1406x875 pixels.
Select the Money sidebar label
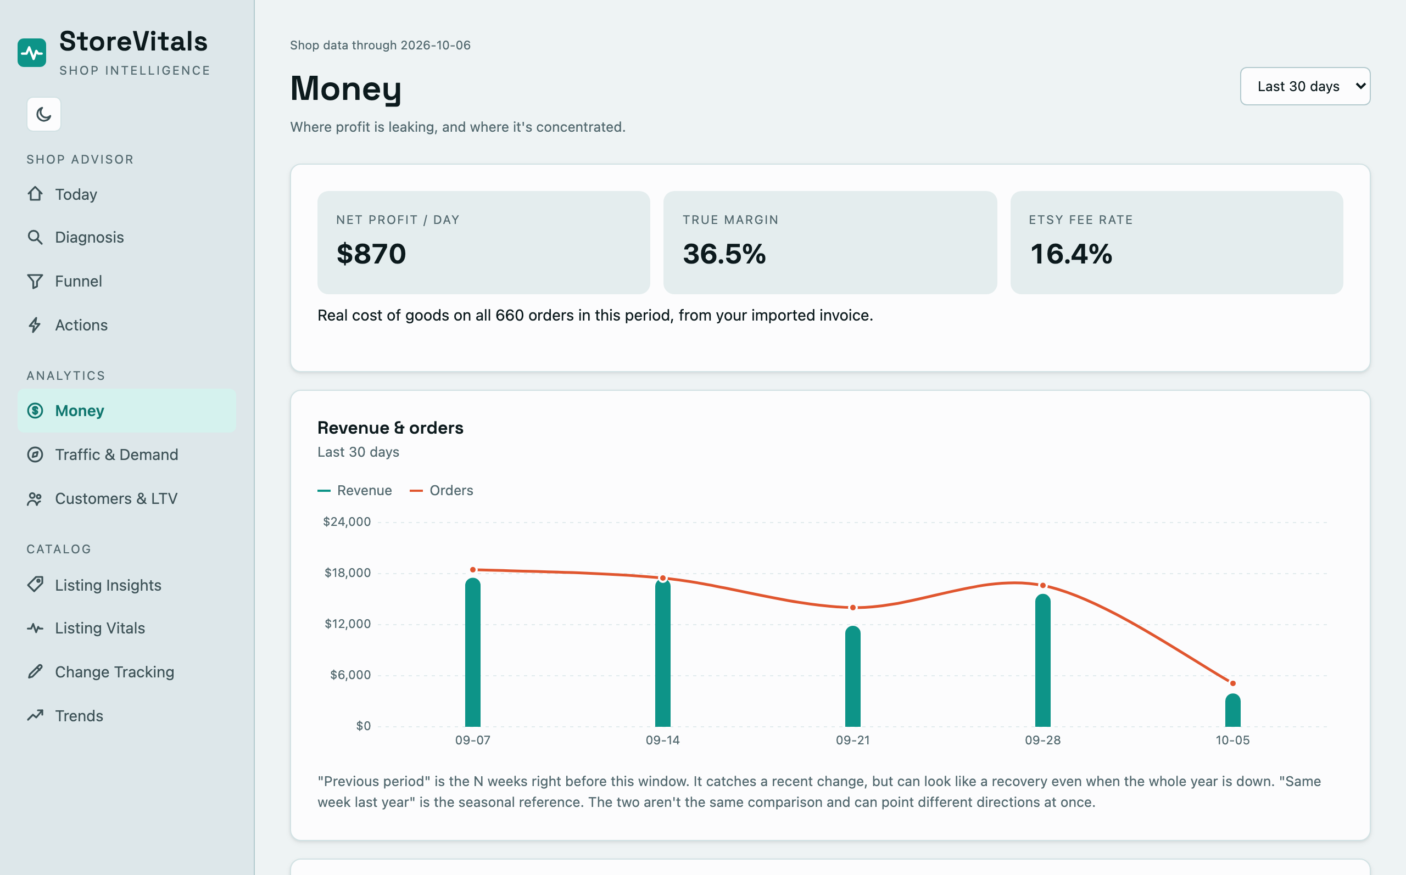[x=80, y=410]
